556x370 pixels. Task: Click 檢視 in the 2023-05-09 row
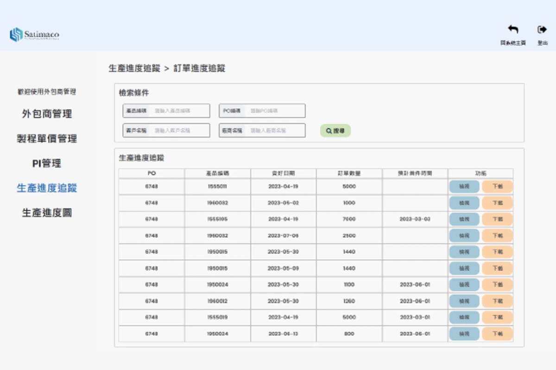pyautogui.click(x=464, y=269)
